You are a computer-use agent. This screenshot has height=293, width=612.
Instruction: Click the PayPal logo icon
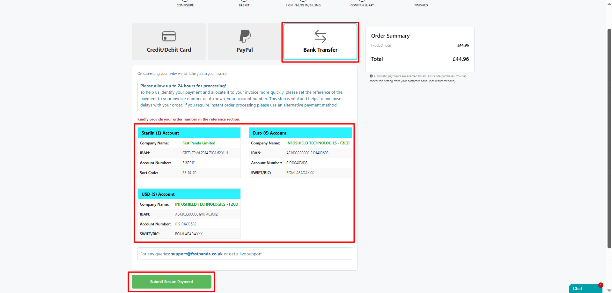pyautogui.click(x=245, y=36)
